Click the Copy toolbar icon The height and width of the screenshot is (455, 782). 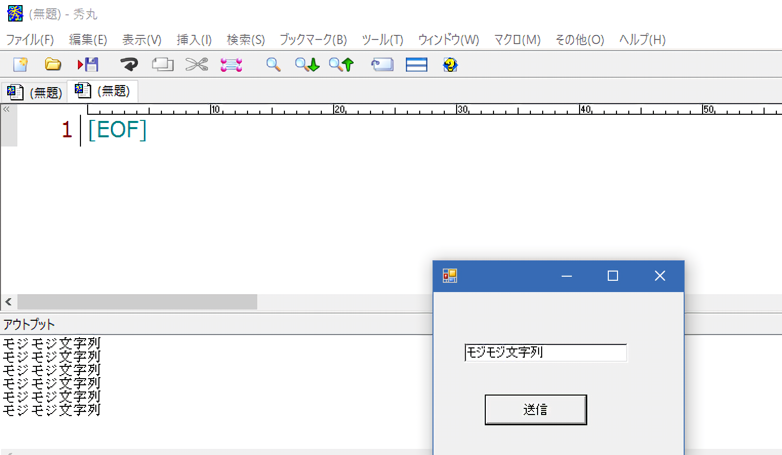(x=162, y=65)
